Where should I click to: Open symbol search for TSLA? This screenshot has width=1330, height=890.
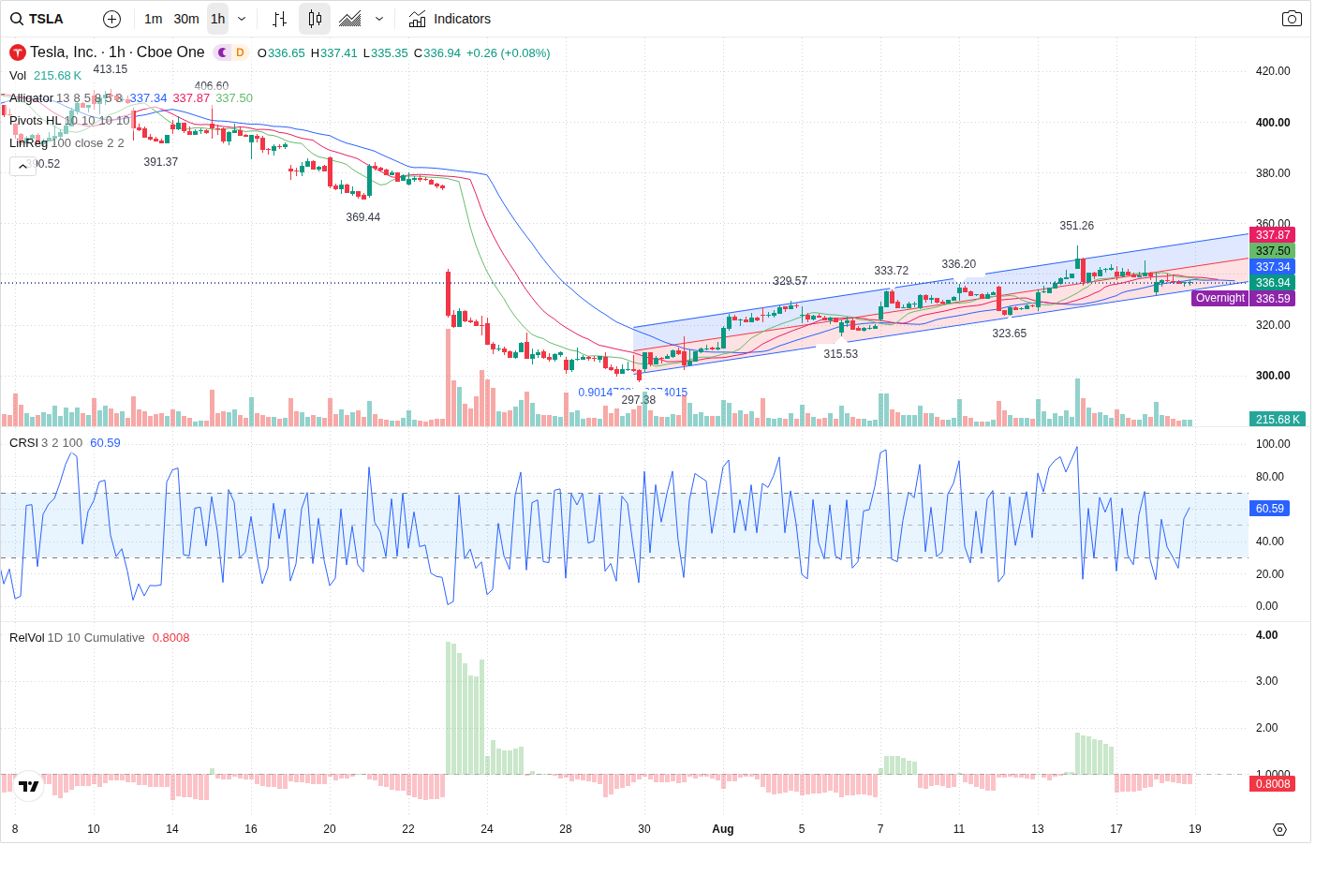click(x=37, y=19)
